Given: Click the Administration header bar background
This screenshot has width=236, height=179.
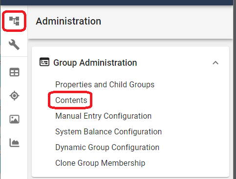Looking at the screenshot, I should (x=163, y=22).
